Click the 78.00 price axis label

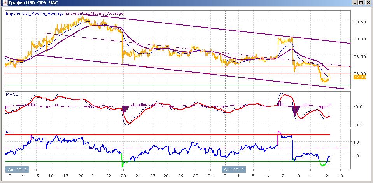[x=359, y=74]
